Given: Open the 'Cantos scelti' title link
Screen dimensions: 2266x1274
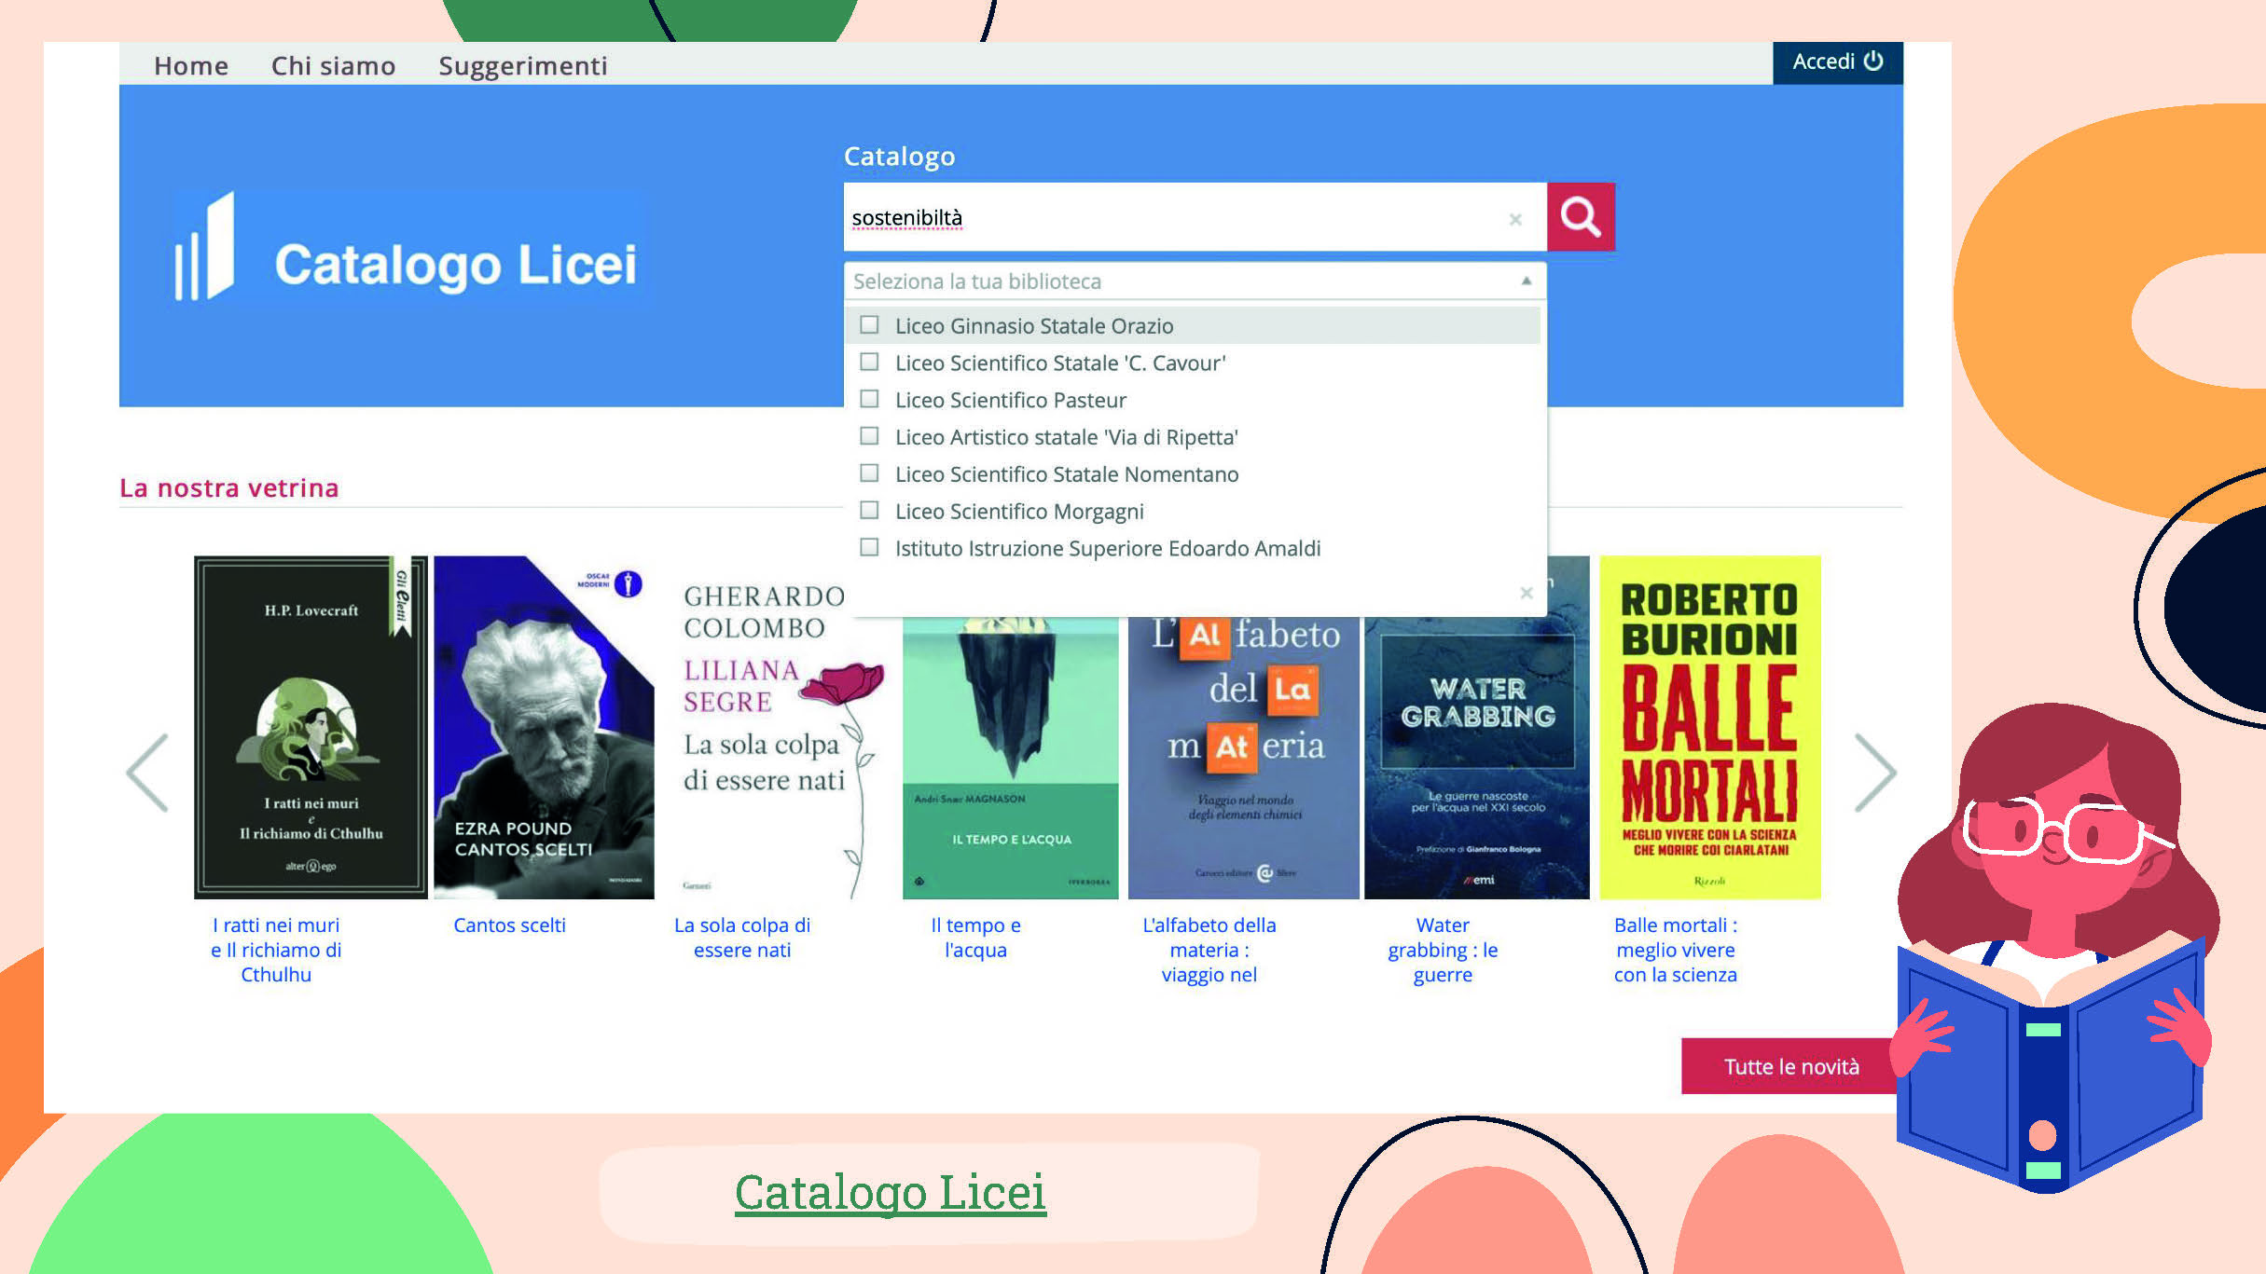Looking at the screenshot, I should click(509, 925).
